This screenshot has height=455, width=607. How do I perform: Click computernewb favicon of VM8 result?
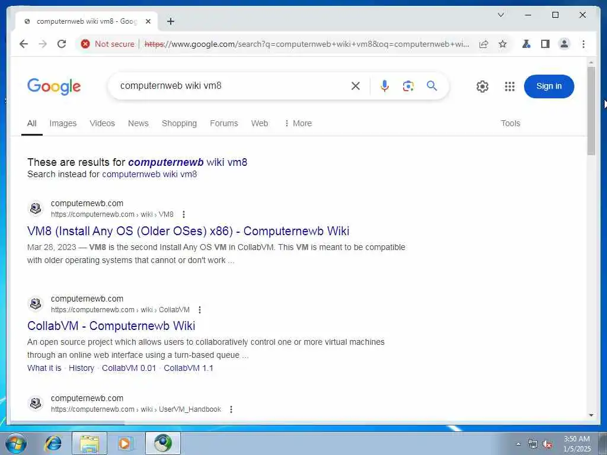36,209
